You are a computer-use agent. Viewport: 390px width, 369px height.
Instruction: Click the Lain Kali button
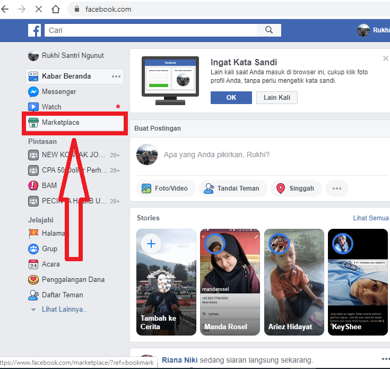click(x=277, y=98)
